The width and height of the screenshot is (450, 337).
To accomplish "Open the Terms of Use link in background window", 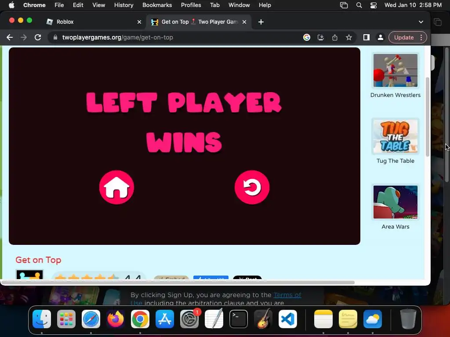I will click(287, 295).
